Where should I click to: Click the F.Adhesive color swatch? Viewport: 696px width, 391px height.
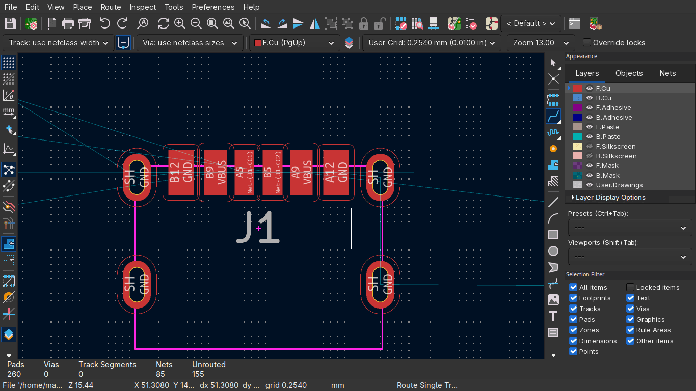pos(578,107)
